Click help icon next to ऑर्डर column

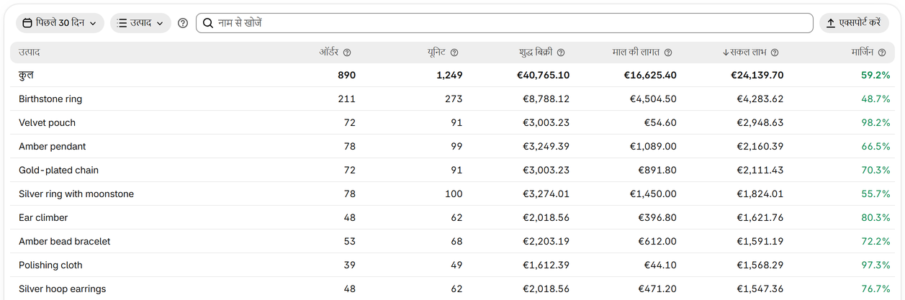tap(347, 53)
